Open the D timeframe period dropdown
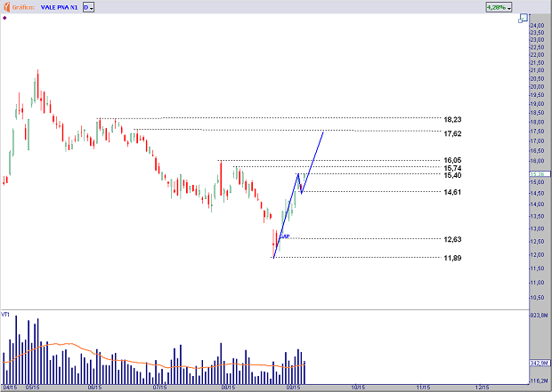Screen dimensions: 552x392 [x=89, y=7]
